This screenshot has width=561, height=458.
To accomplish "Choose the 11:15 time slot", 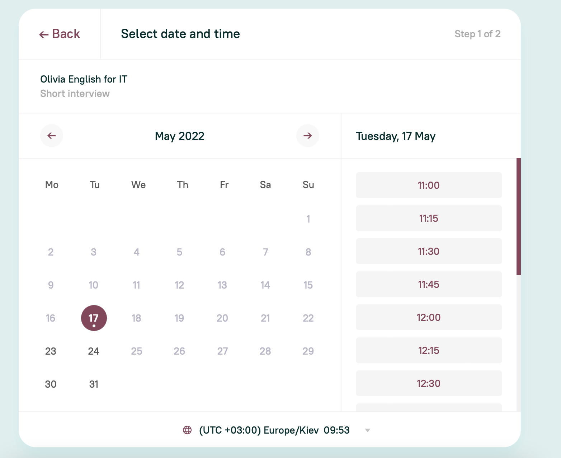I will [429, 218].
